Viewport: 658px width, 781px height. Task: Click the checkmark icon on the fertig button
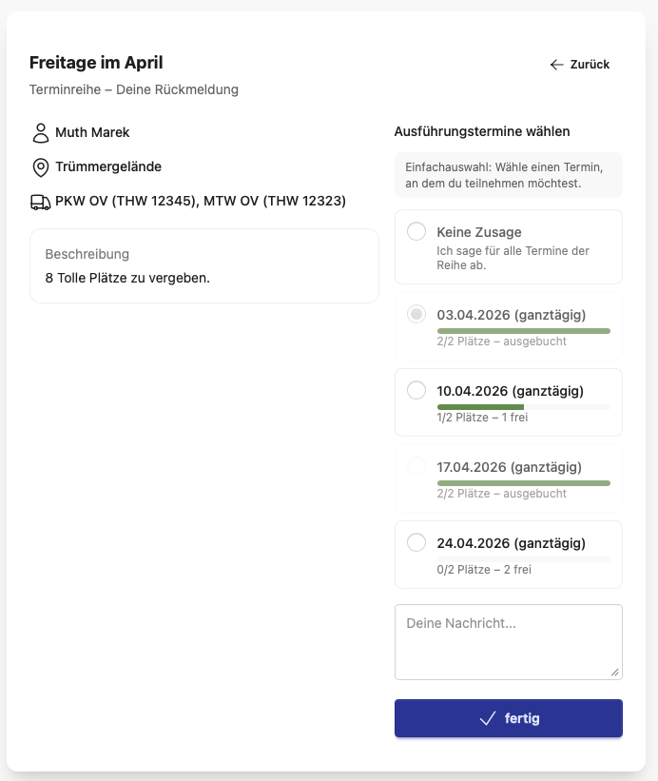[487, 718]
